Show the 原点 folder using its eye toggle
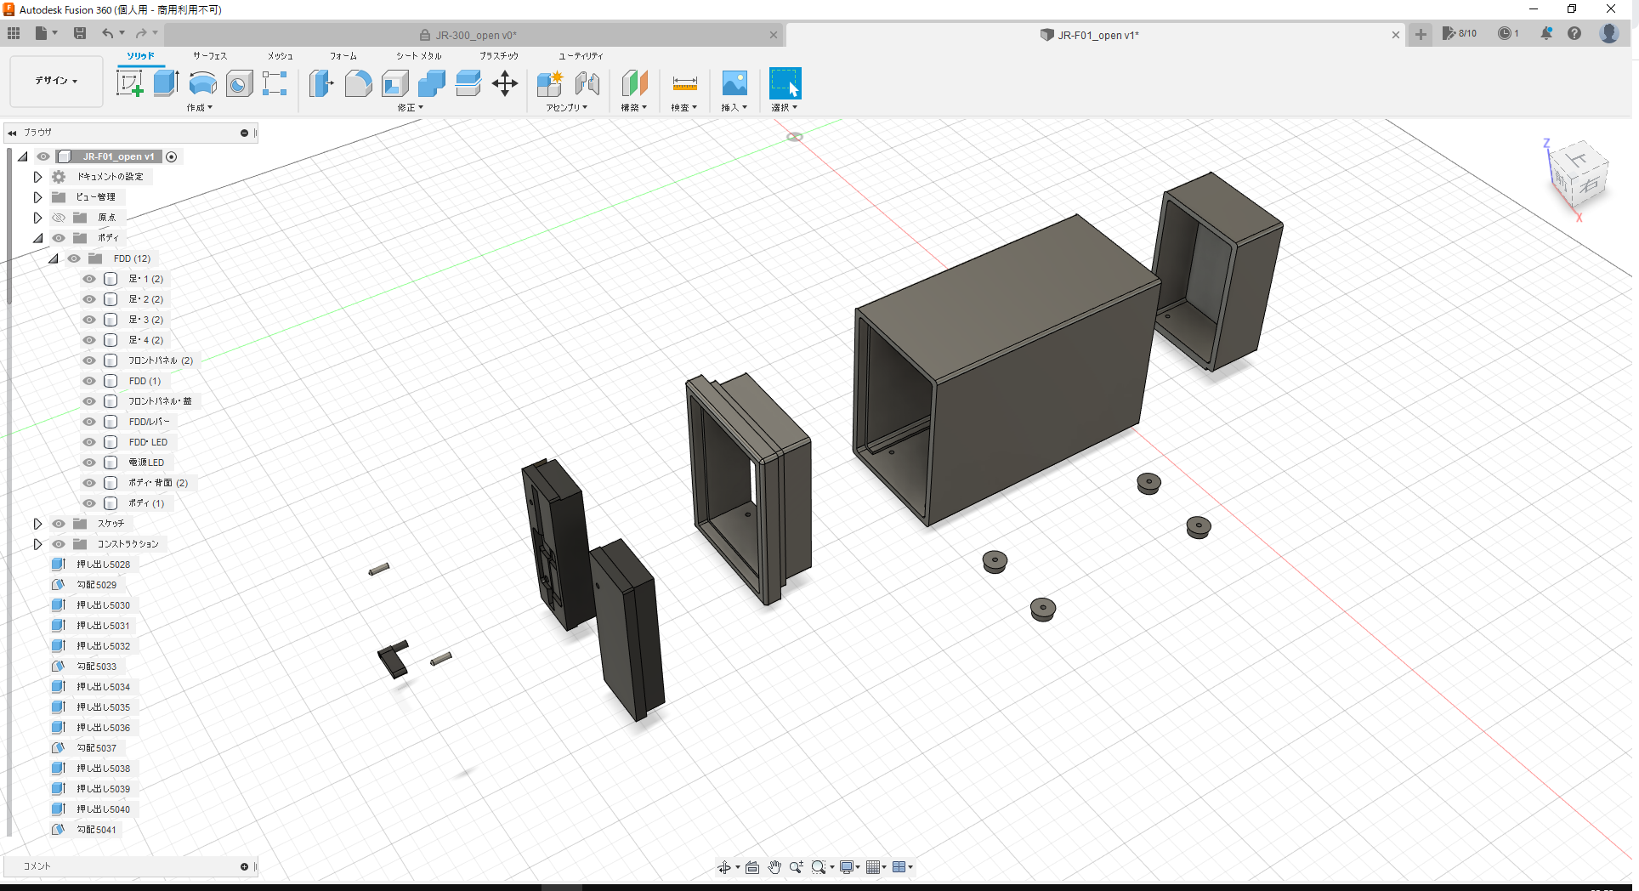This screenshot has height=891, width=1639. pyautogui.click(x=58, y=217)
